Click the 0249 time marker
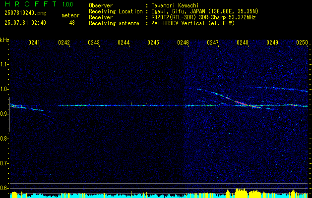312x198 pixels. click(x=272, y=42)
